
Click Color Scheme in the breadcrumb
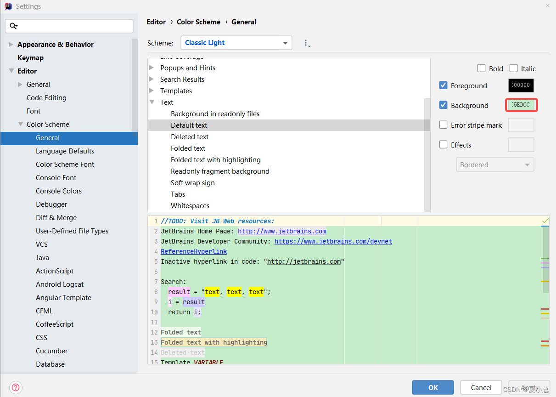pyautogui.click(x=198, y=22)
